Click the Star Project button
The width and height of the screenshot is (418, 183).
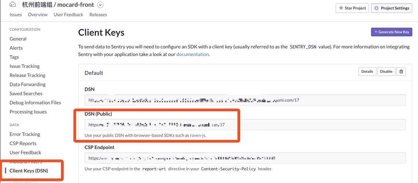352,8
